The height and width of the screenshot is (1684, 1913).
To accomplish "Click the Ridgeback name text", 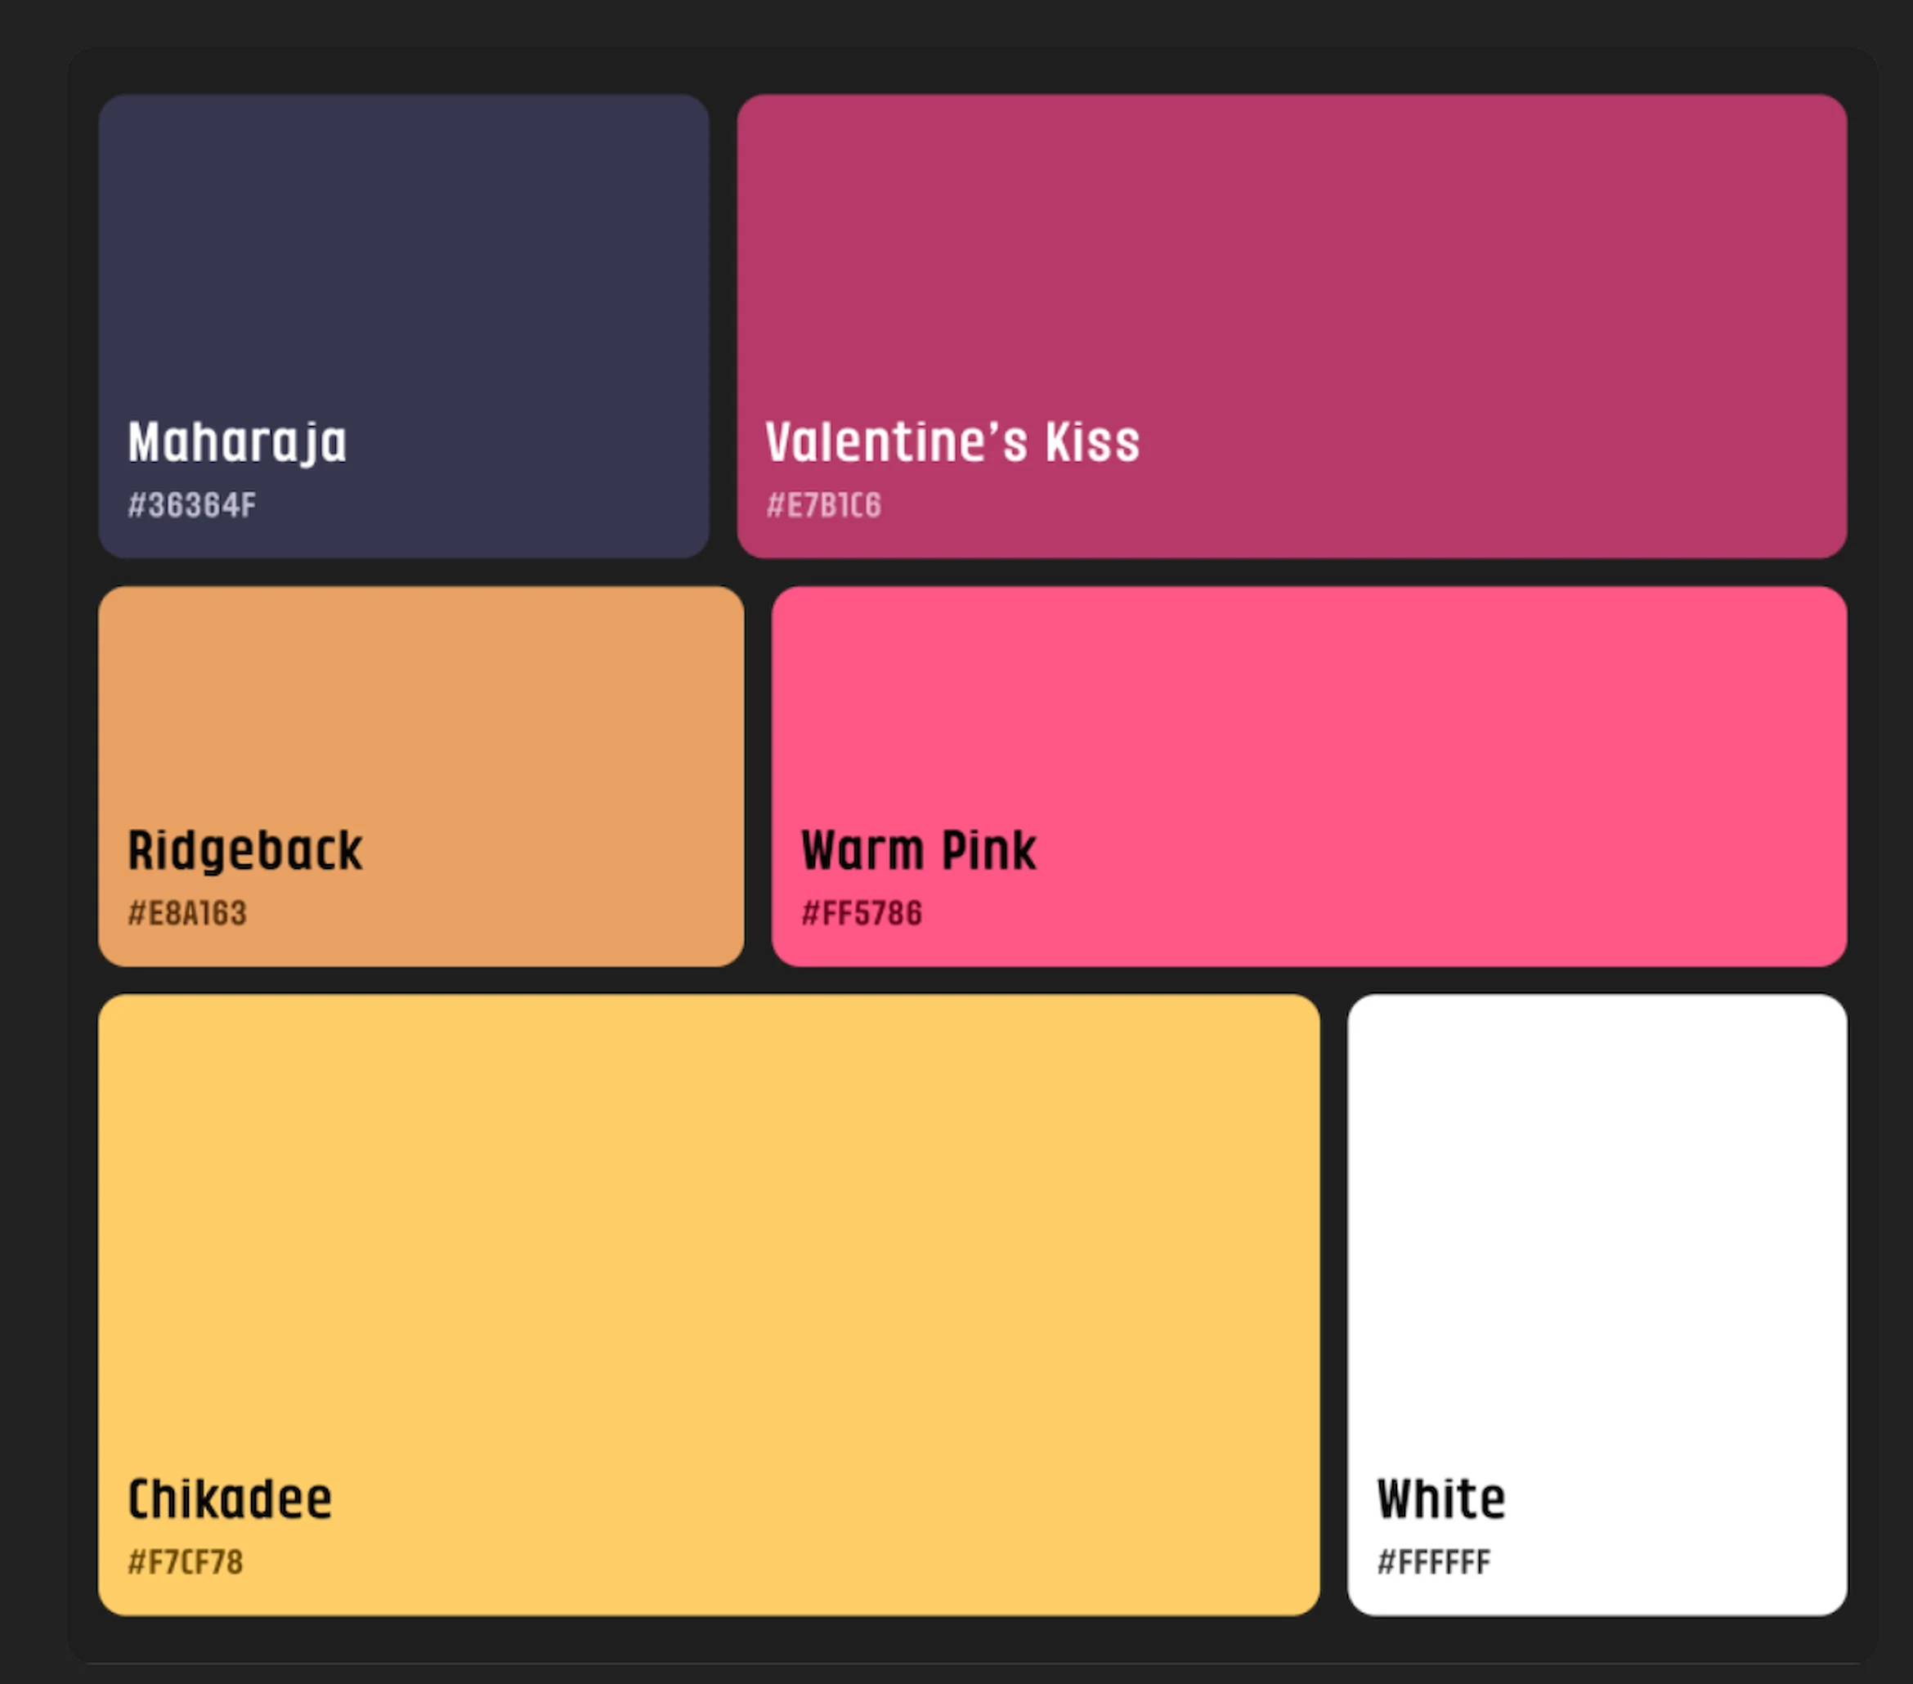I will point(244,850).
